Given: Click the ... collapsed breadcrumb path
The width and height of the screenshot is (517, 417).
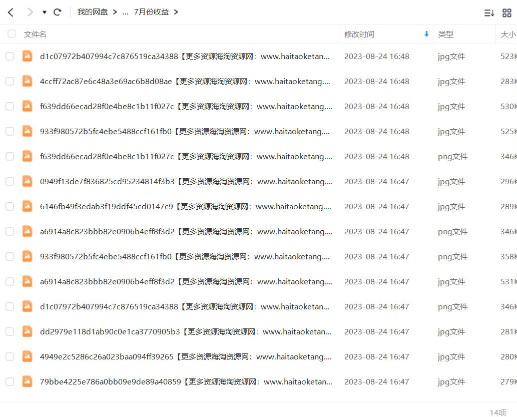Looking at the screenshot, I should tap(125, 13).
